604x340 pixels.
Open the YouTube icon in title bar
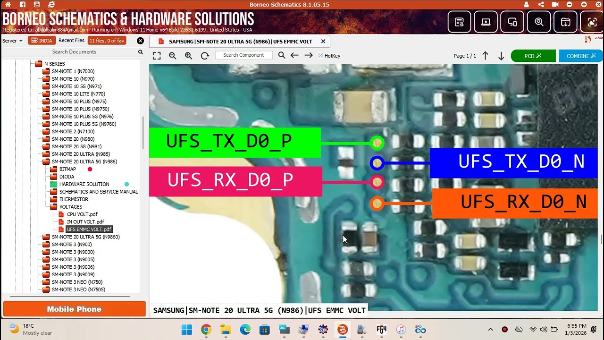coord(37,4)
